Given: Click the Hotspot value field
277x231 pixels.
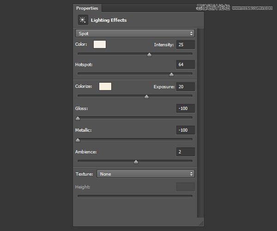Looking at the screenshot, I should [186, 65].
